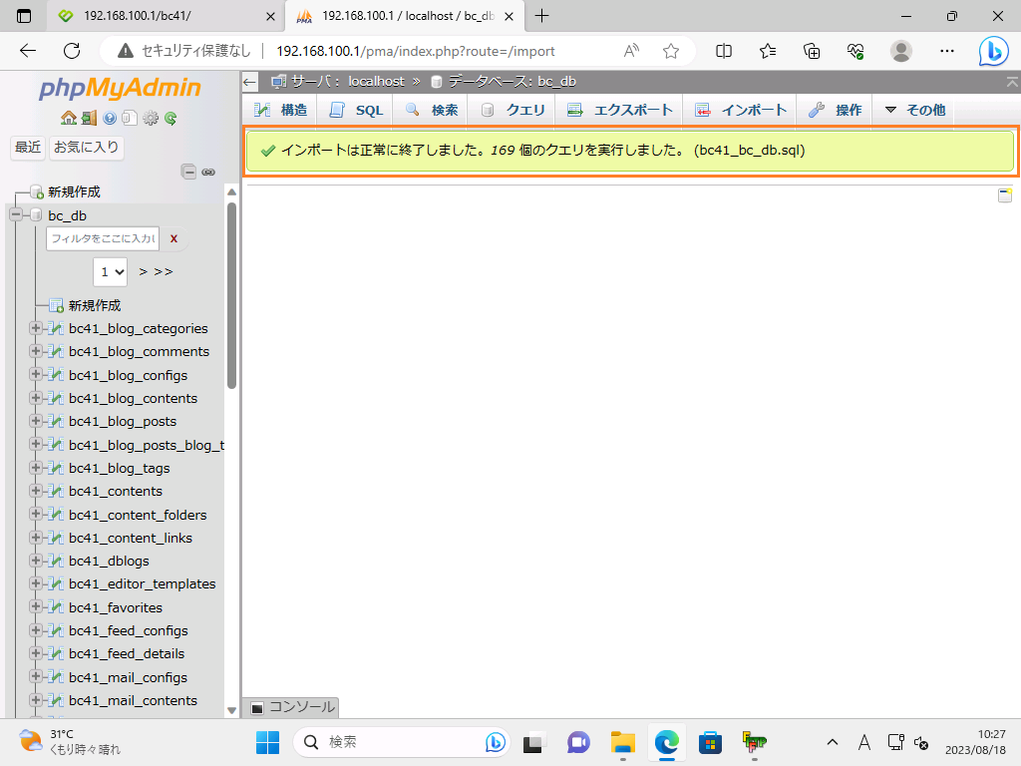This screenshot has height=766, width=1021.
Task: Click the phpMyAdmin home icon
Action: [x=68, y=118]
